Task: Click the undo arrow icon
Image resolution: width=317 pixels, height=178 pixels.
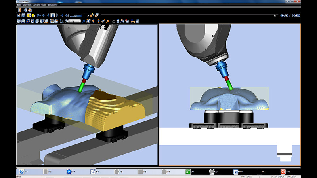Action: pyautogui.click(x=114, y=21)
